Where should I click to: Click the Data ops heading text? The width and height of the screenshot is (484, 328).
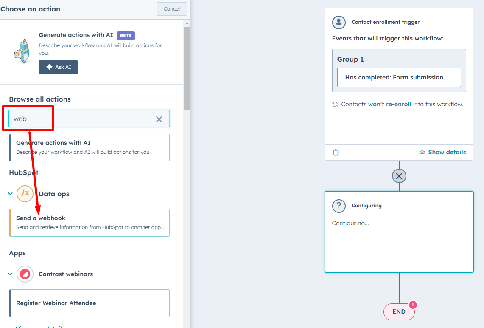[54, 194]
